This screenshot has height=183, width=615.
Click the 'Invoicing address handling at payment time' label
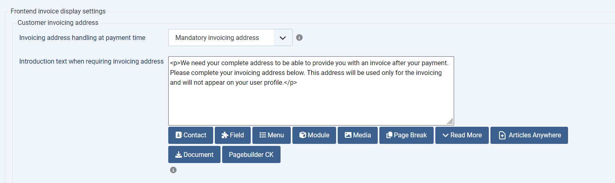82,37
